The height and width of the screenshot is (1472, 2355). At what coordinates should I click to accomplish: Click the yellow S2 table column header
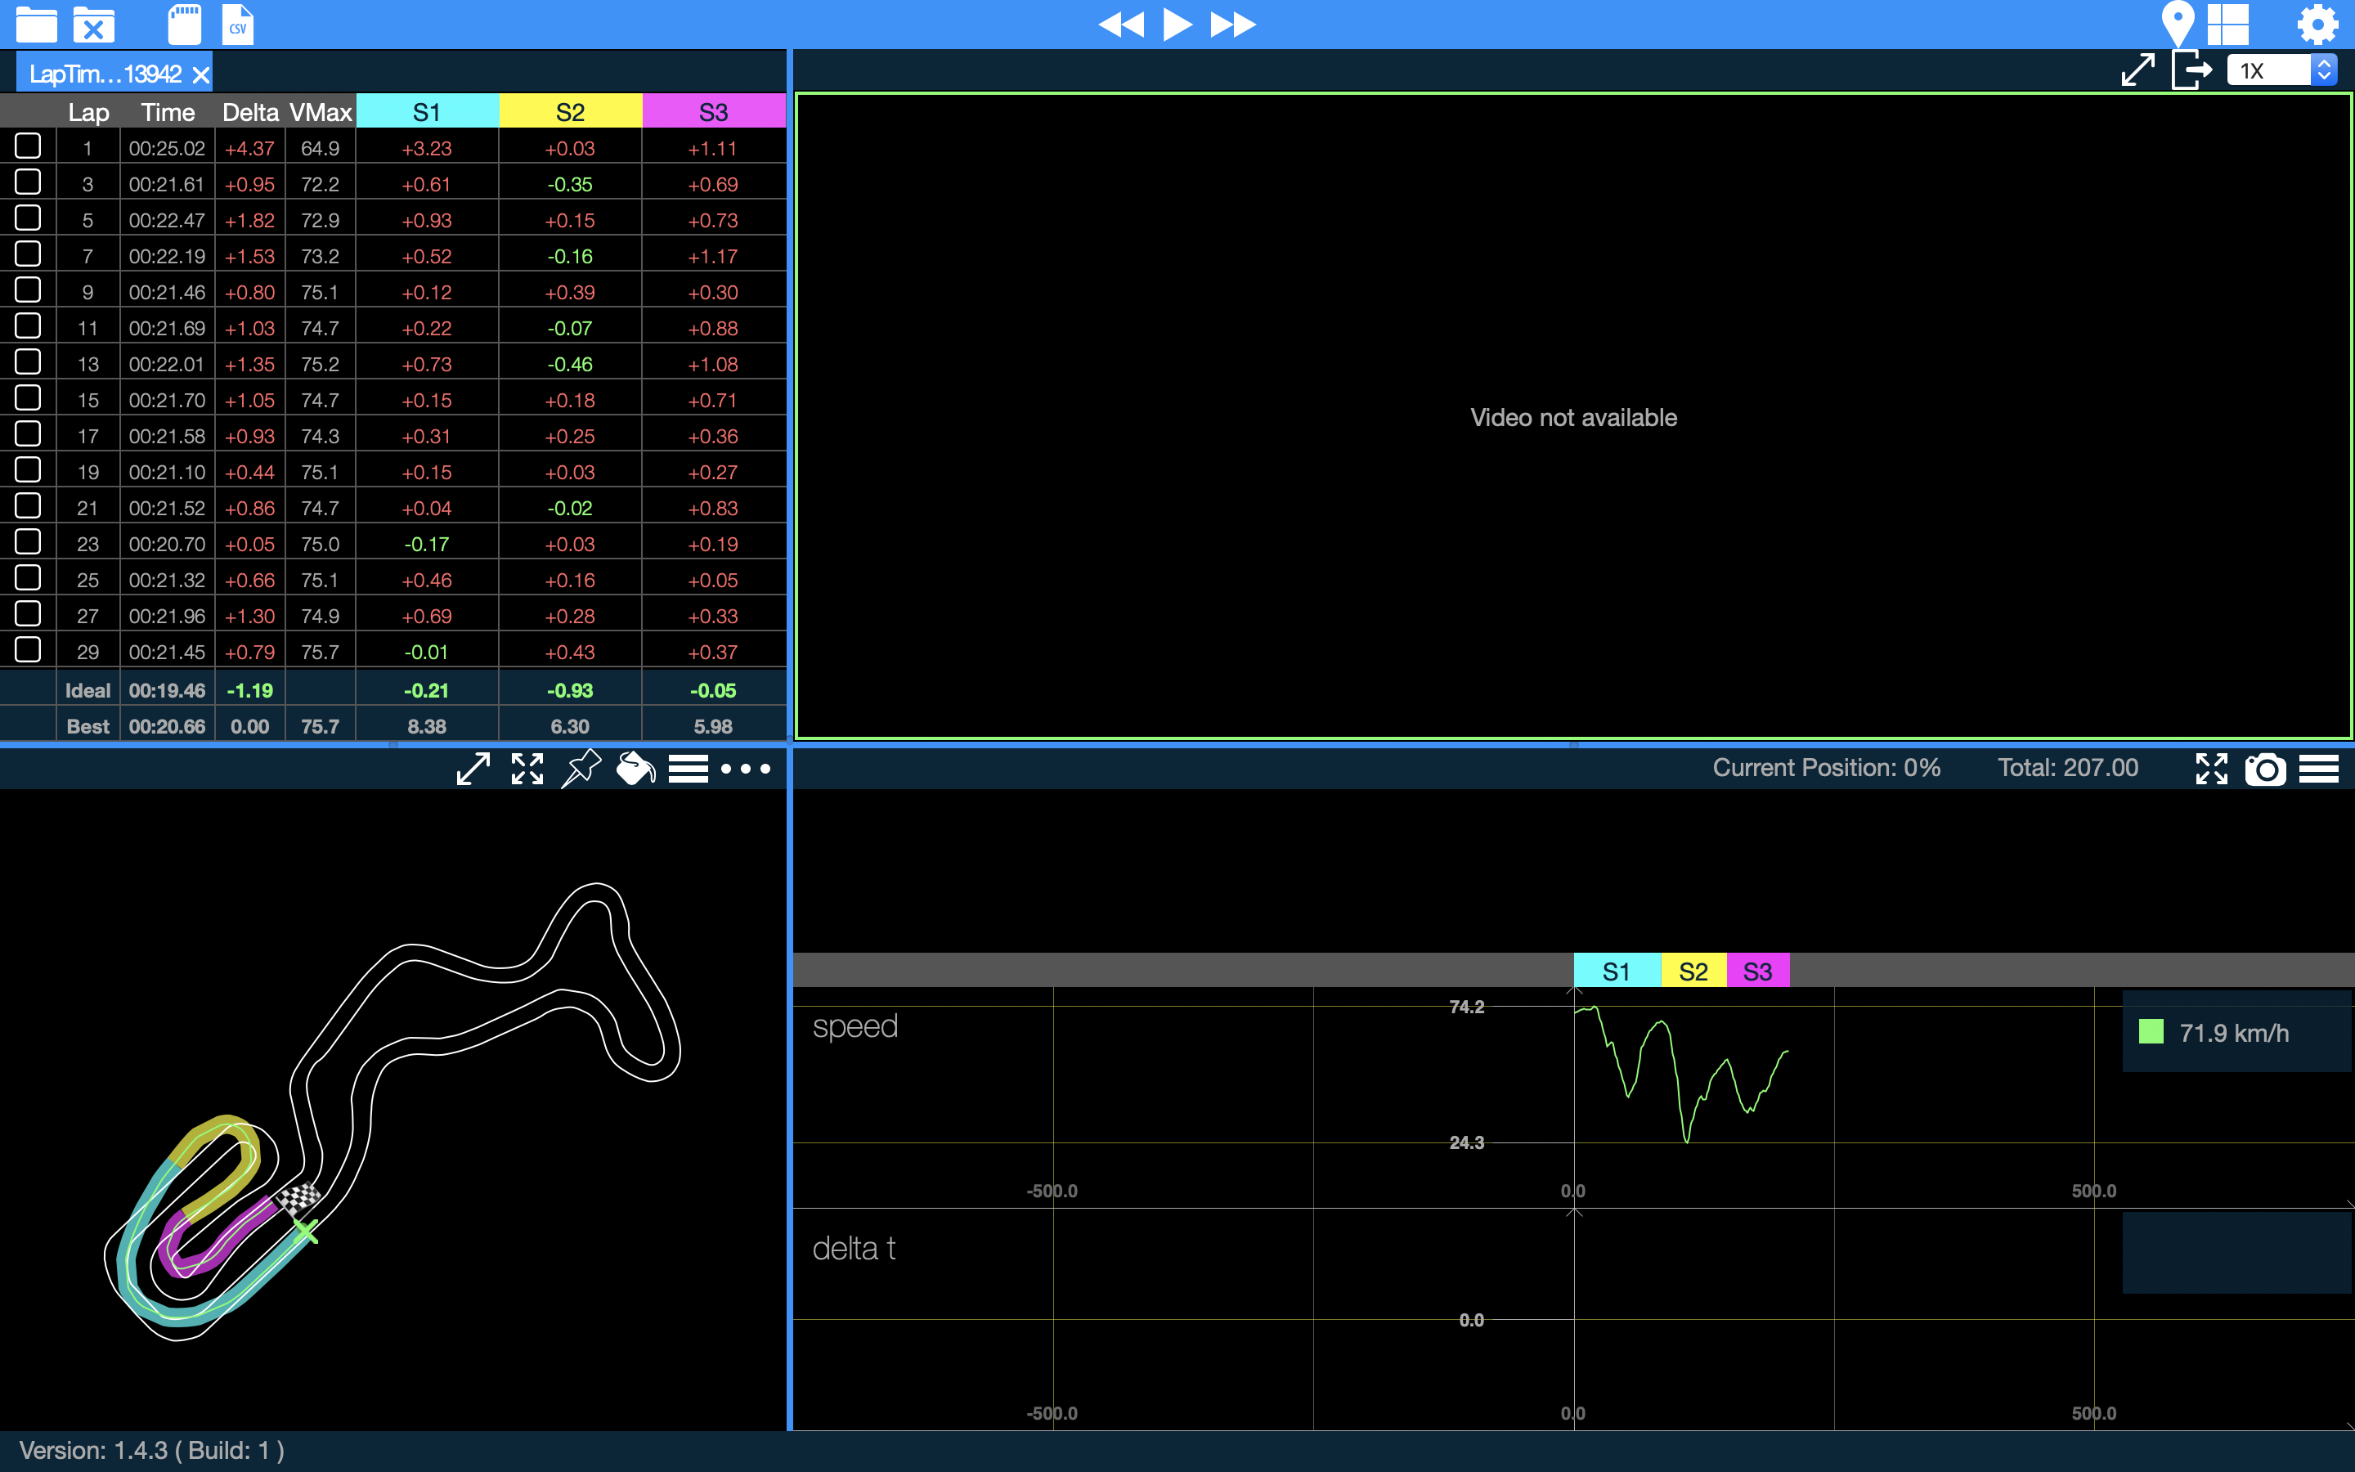click(x=570, y=112)
